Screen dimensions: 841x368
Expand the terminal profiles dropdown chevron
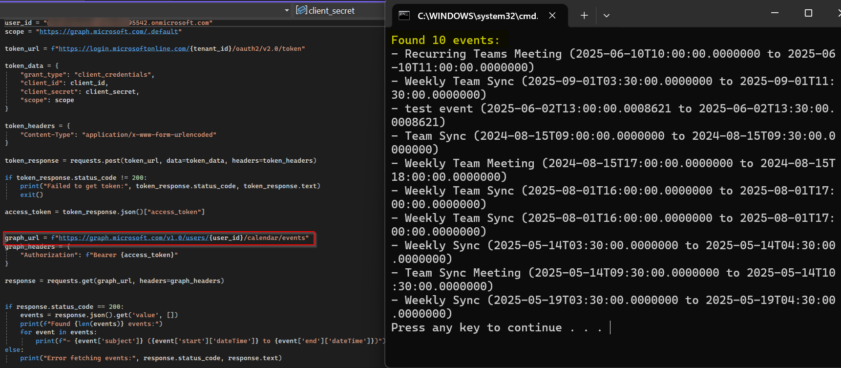[607, 16]
